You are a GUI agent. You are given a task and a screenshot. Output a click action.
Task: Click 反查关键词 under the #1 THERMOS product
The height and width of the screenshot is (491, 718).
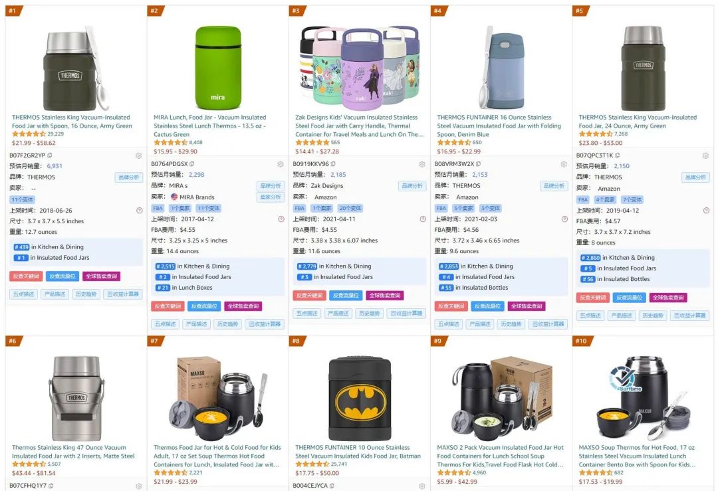(x=27, y=276)
